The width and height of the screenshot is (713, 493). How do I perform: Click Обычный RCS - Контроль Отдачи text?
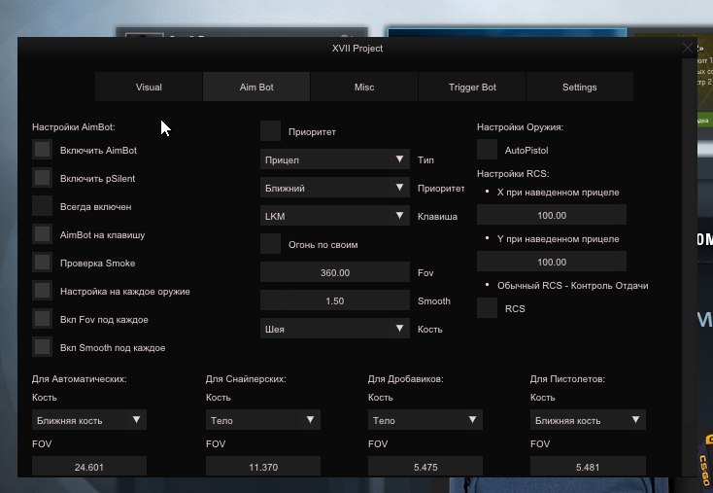(572, 286)
